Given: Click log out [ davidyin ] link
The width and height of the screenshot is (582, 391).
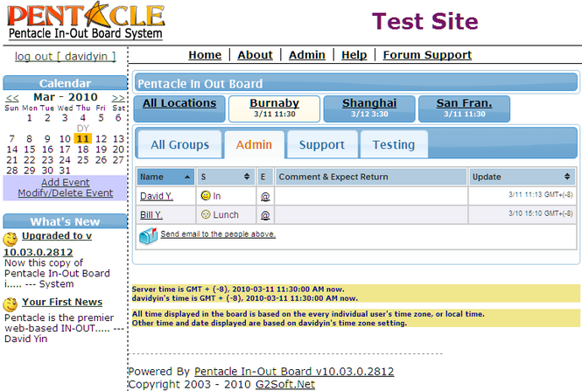Looking at the screenshot, I should pyautogui.click(x=65, y=56).
